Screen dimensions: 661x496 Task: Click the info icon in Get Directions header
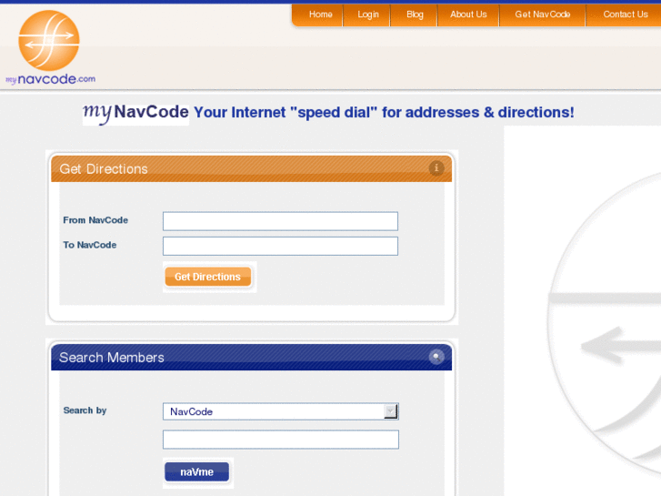[x=436, y=168]
